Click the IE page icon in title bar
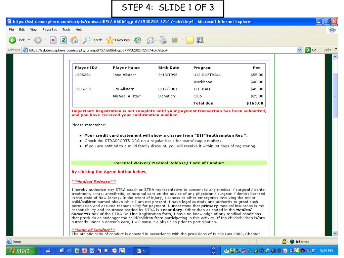The height and width of the screenshot is (258, 344). (x=9, y=21)
